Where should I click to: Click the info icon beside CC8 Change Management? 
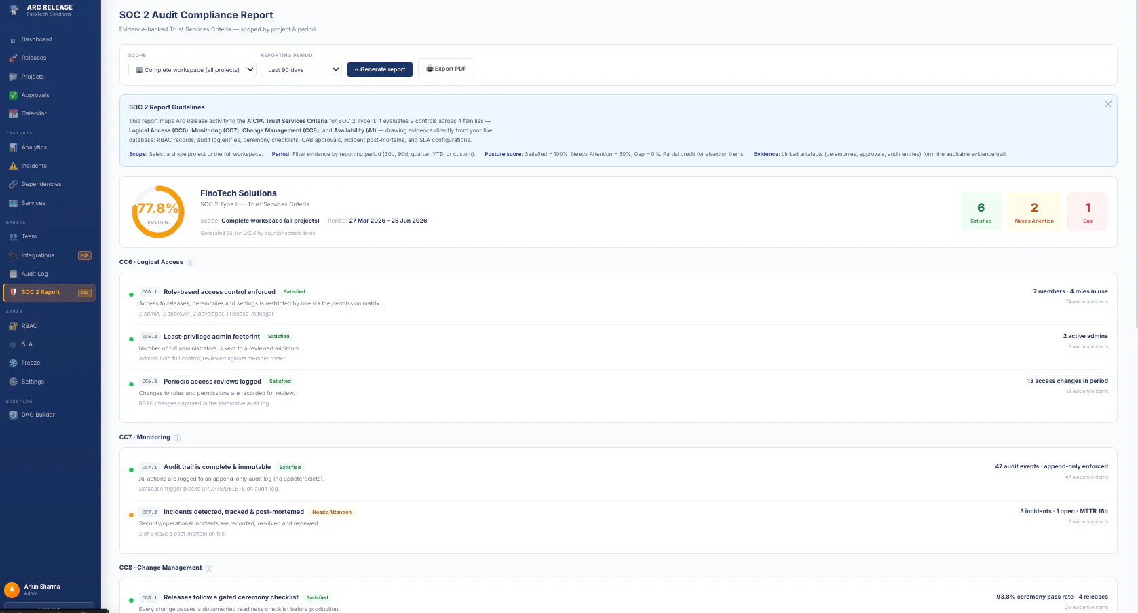(x=209, y=568)
